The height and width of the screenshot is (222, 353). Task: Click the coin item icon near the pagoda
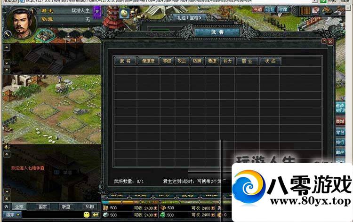pyautogui.click(x=124, y=14)
